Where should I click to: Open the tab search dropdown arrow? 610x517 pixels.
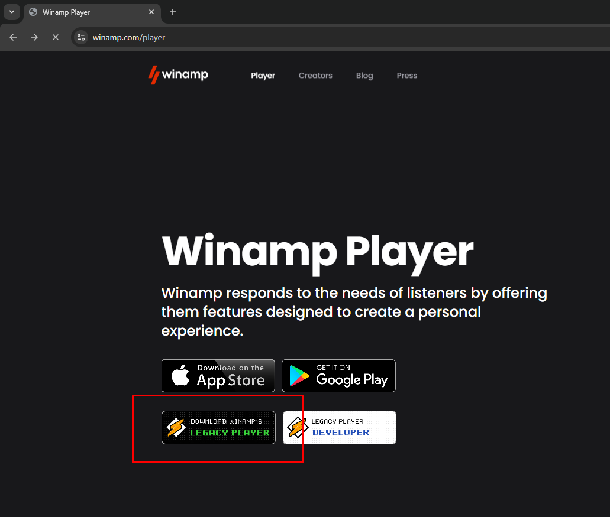[12, 12]
